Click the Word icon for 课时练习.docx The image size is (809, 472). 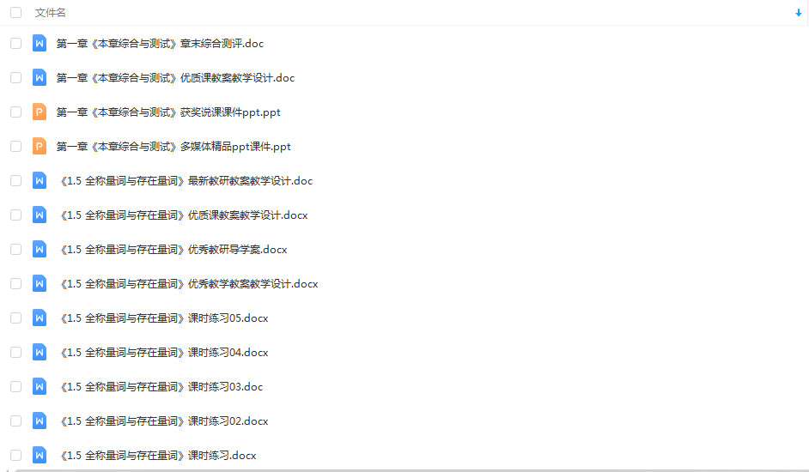(x=40, y=455)
